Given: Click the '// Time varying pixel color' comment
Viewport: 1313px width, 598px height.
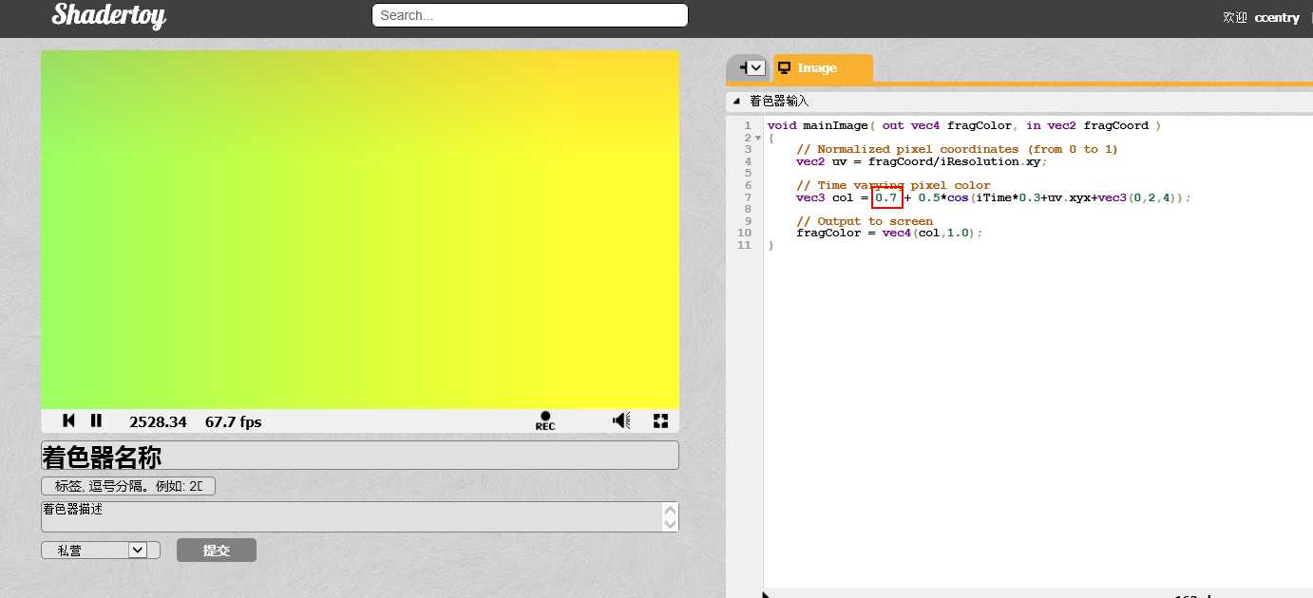Looking at the screenshot, I should [893, 185].
